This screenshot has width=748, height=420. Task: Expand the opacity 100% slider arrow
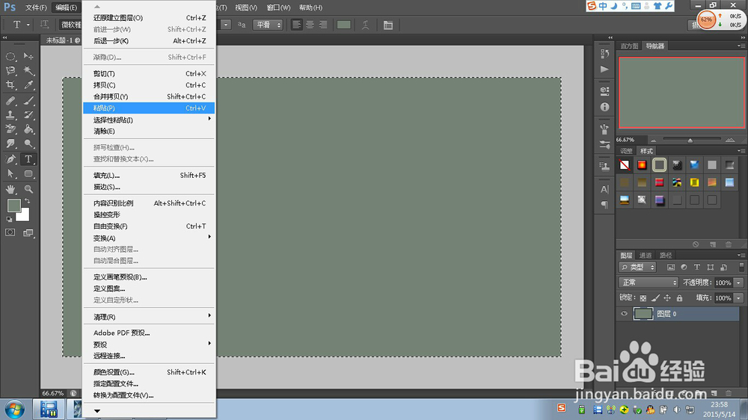pyautogui.click(x=738, y=282)
